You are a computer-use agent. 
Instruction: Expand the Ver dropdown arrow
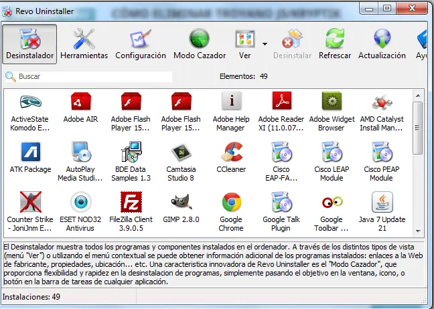click(265, 44)
